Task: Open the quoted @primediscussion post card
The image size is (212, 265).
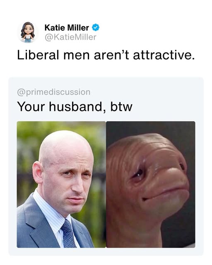Action: tap(106, 166)
